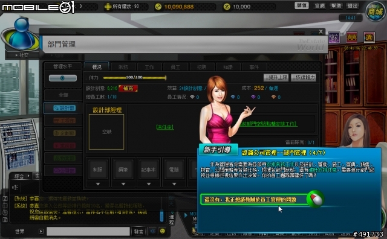Expand the dropdown under 制服
387x239 pixels.
(x=98, y=184)
